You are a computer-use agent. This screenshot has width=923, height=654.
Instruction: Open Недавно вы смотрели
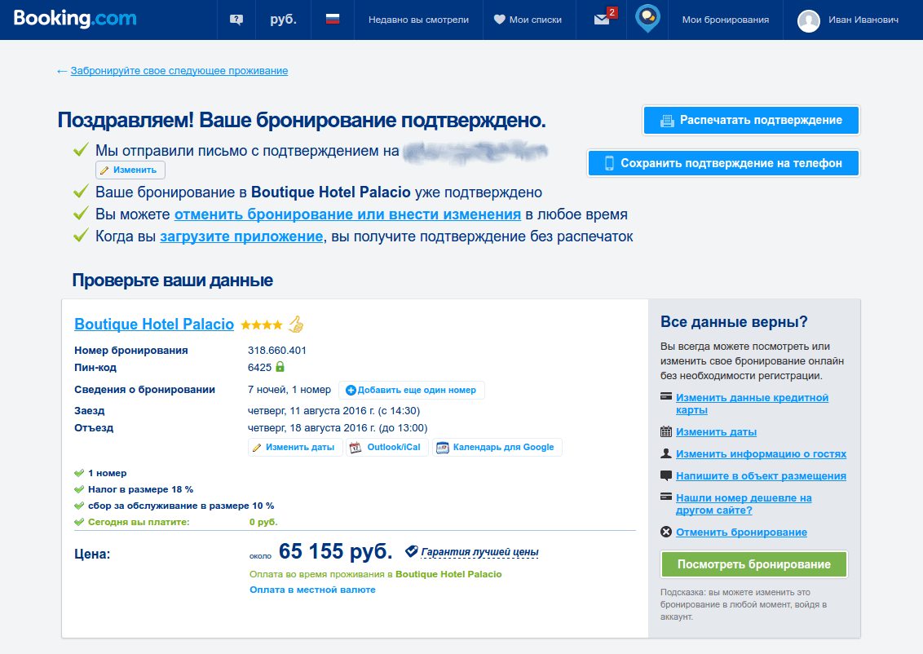point(417,20)
